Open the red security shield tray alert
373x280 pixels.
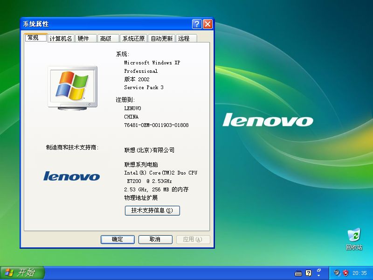click(x=345, y=273)
